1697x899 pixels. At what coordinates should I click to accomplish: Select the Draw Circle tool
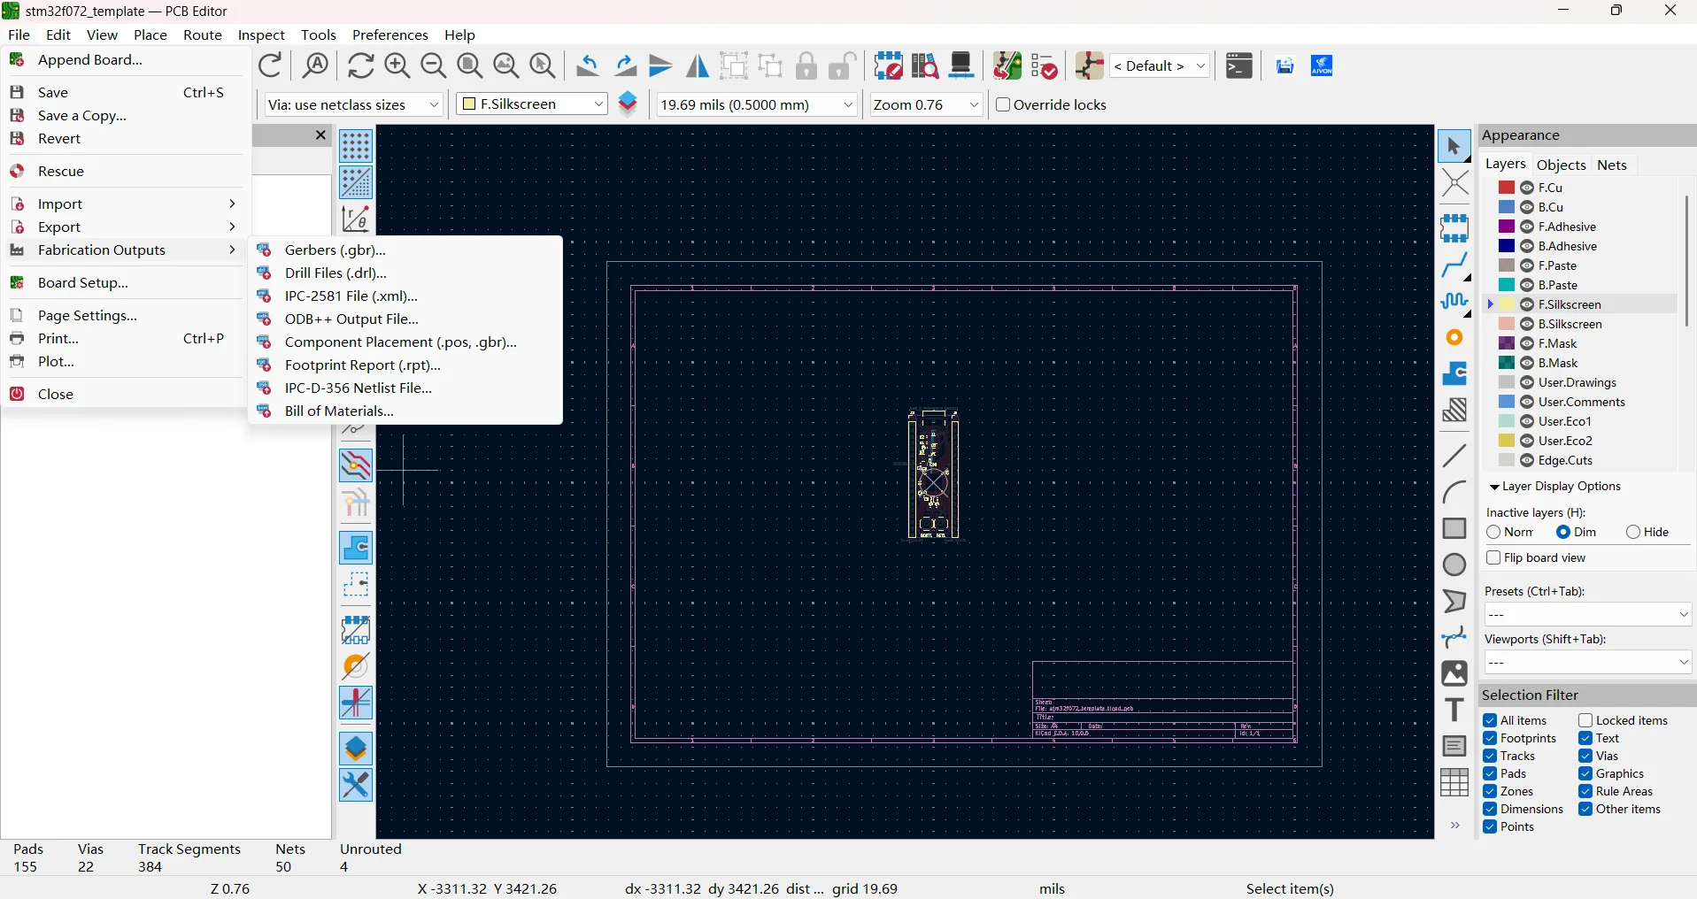(1454, 565)
